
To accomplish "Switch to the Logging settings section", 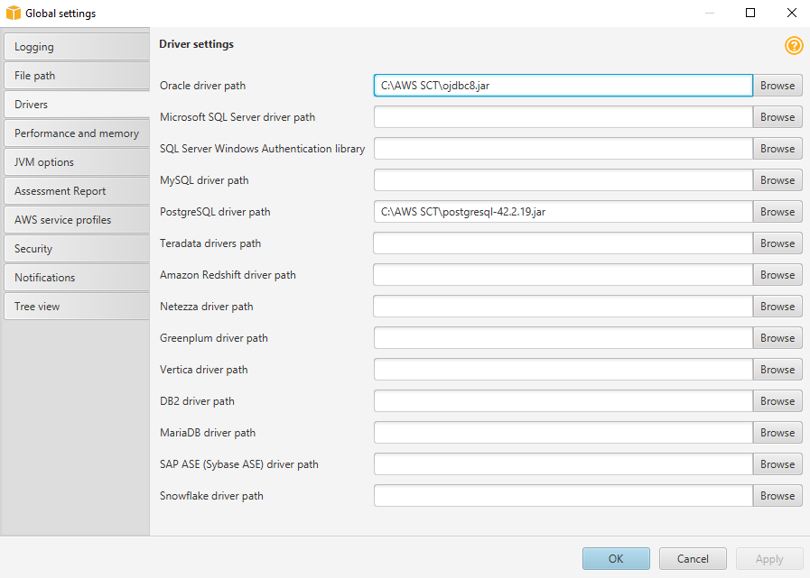I will (76, 46).
